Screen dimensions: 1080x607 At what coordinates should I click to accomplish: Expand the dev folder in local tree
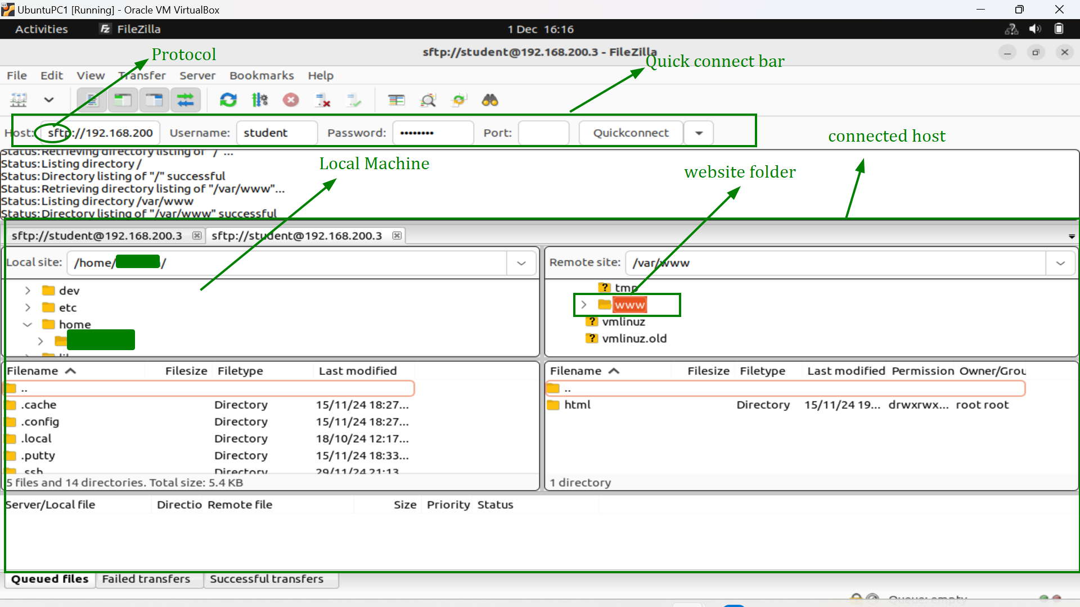tap(28, 291)
